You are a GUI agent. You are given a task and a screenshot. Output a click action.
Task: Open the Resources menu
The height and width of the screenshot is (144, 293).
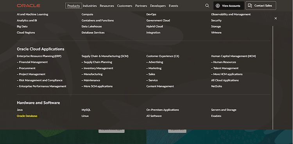pyautogui.click(x=107, y=6)
